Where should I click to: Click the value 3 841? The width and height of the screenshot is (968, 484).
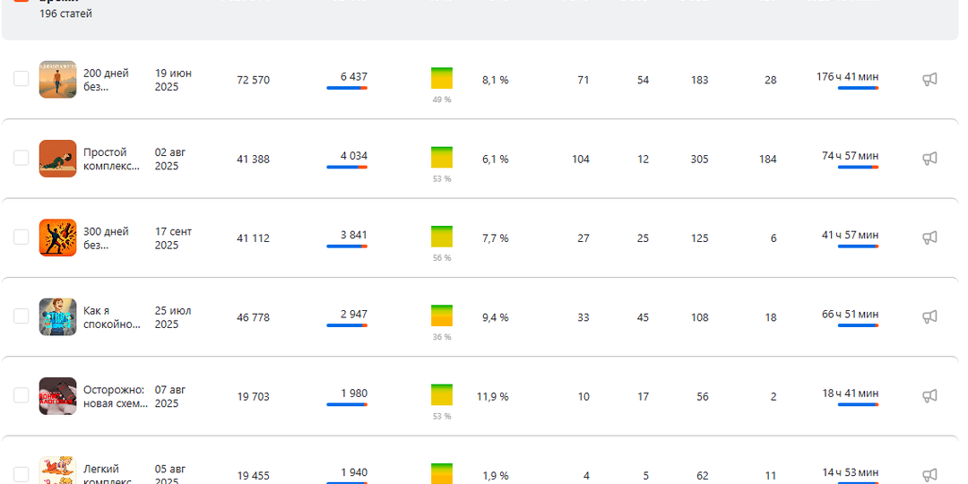pos(354,235)
